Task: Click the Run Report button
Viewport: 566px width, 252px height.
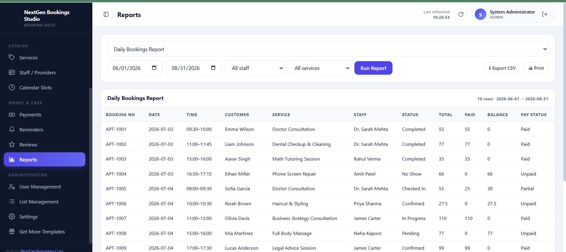Action: [x=373, y=68]
